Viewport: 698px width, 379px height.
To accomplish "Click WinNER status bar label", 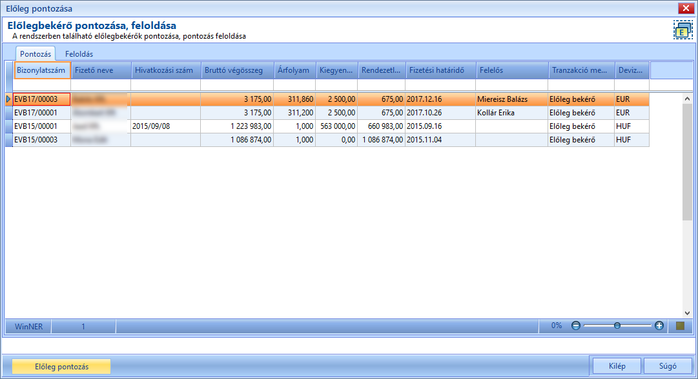I will coord(28,326).
